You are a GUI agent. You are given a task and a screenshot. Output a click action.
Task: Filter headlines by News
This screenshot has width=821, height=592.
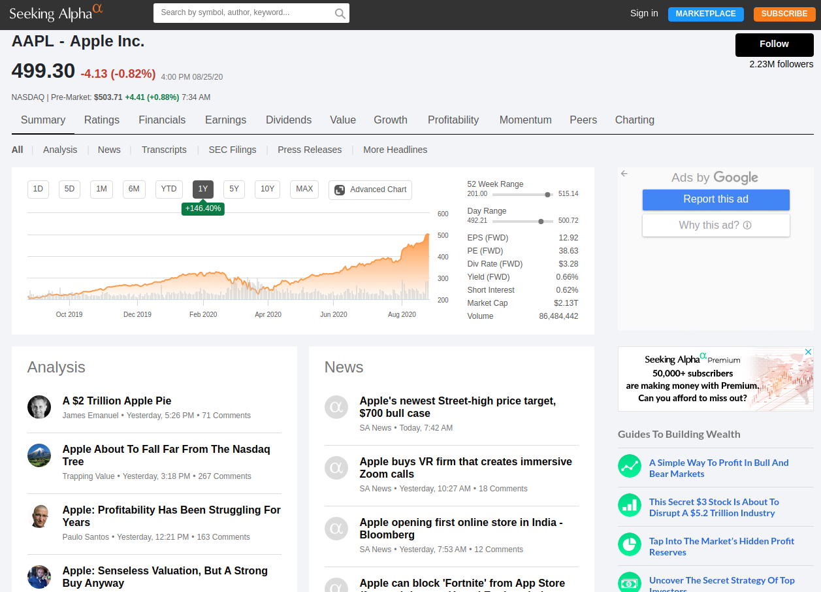pos(109,150)
